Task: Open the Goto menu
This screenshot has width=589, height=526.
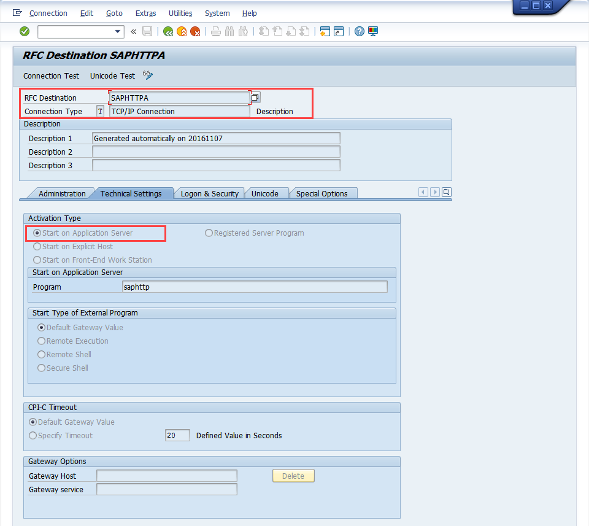Action: click(x=114, y=14)
